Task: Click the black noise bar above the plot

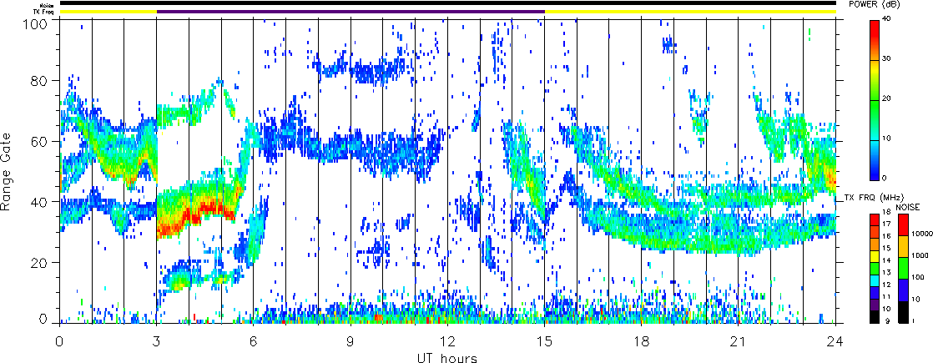Action: click(447, 3)
